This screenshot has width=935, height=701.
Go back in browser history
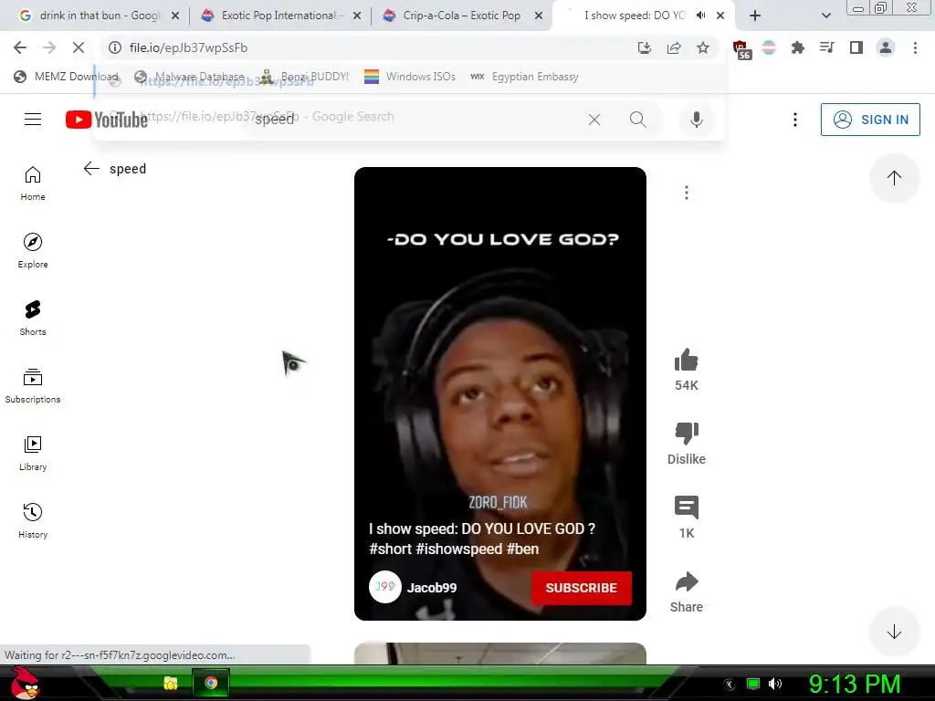20,47
